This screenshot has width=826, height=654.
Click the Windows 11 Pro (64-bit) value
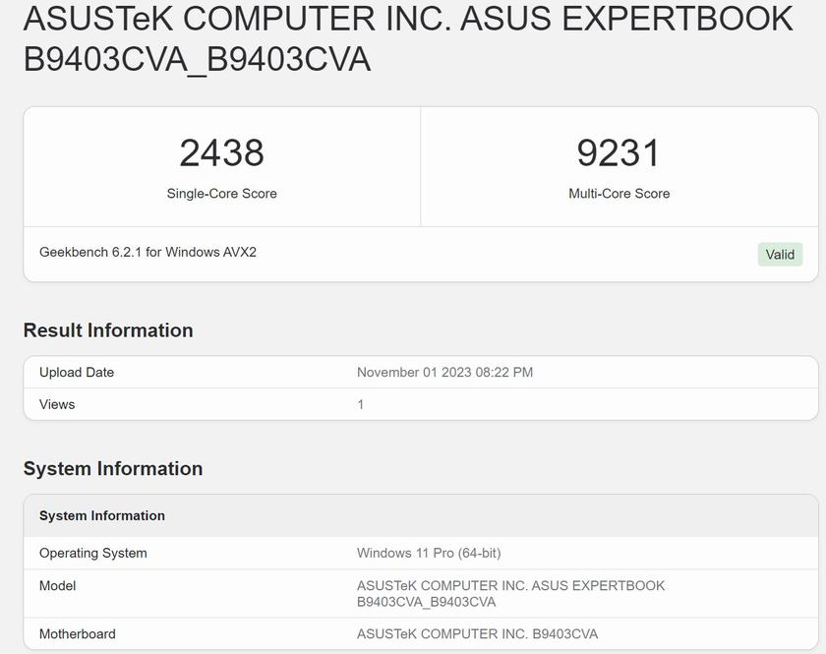[x=429, y=553]
